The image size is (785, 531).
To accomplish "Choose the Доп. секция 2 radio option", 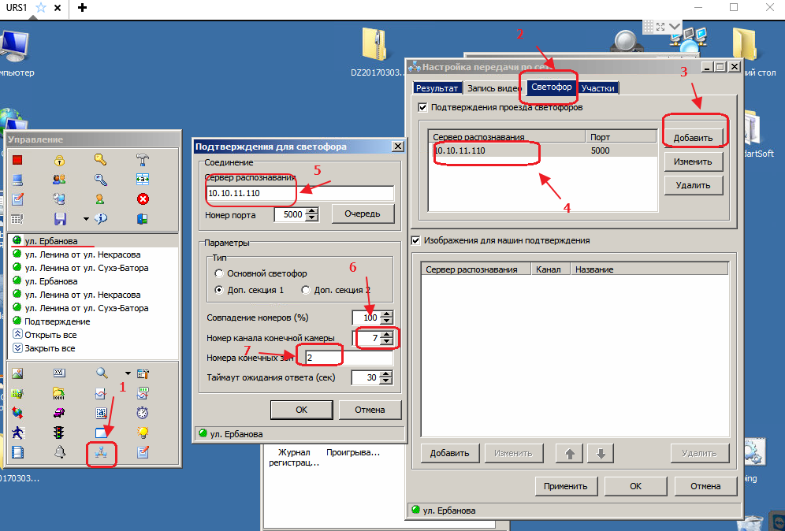I will pos(306,290).
